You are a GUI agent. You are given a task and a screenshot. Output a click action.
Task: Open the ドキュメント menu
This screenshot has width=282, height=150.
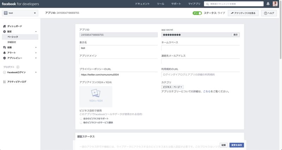point(142,4)
